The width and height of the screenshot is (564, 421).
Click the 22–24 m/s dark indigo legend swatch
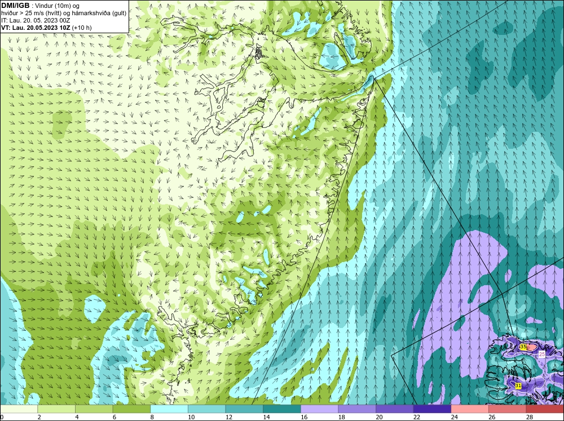click(433, 409)
